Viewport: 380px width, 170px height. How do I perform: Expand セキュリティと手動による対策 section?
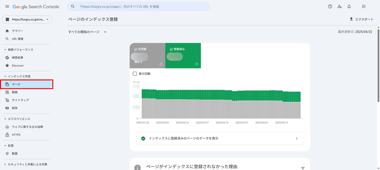pyautogui.click(x=5, y=164)
